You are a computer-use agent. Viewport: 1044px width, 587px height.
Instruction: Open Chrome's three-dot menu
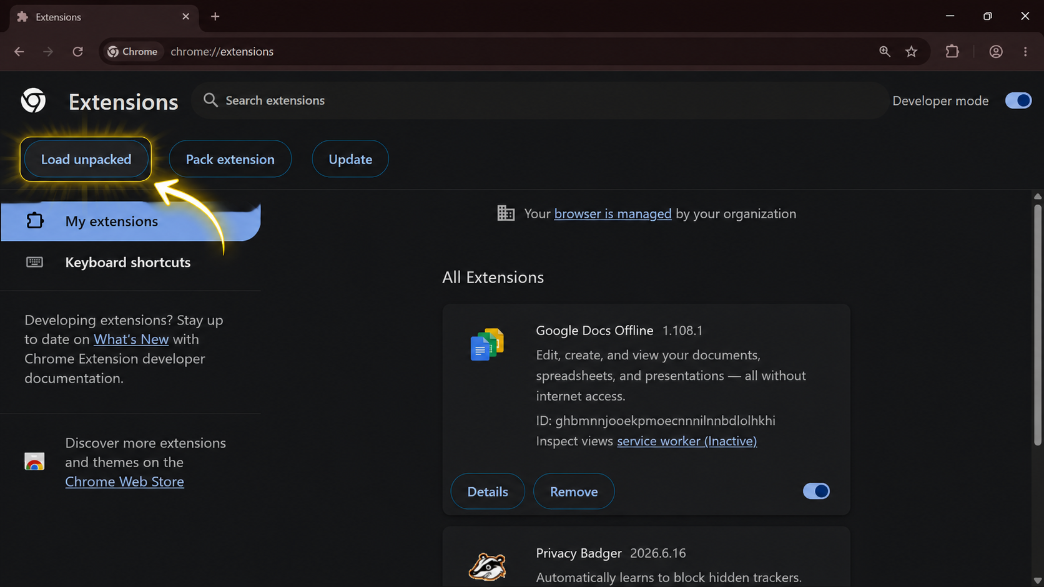(1025, 52)
